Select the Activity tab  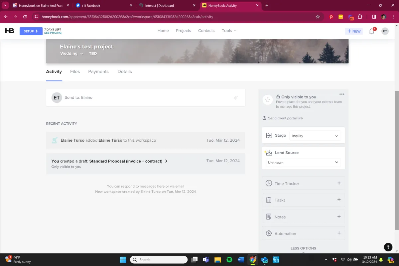(x=54, y=71)
